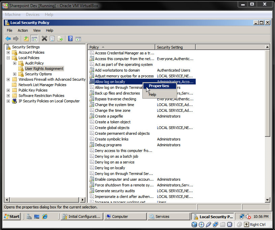This screenshot has width=275, height=230.
Task: Expand IP Security Policies on Local Computer
Action: pos(8,101)
